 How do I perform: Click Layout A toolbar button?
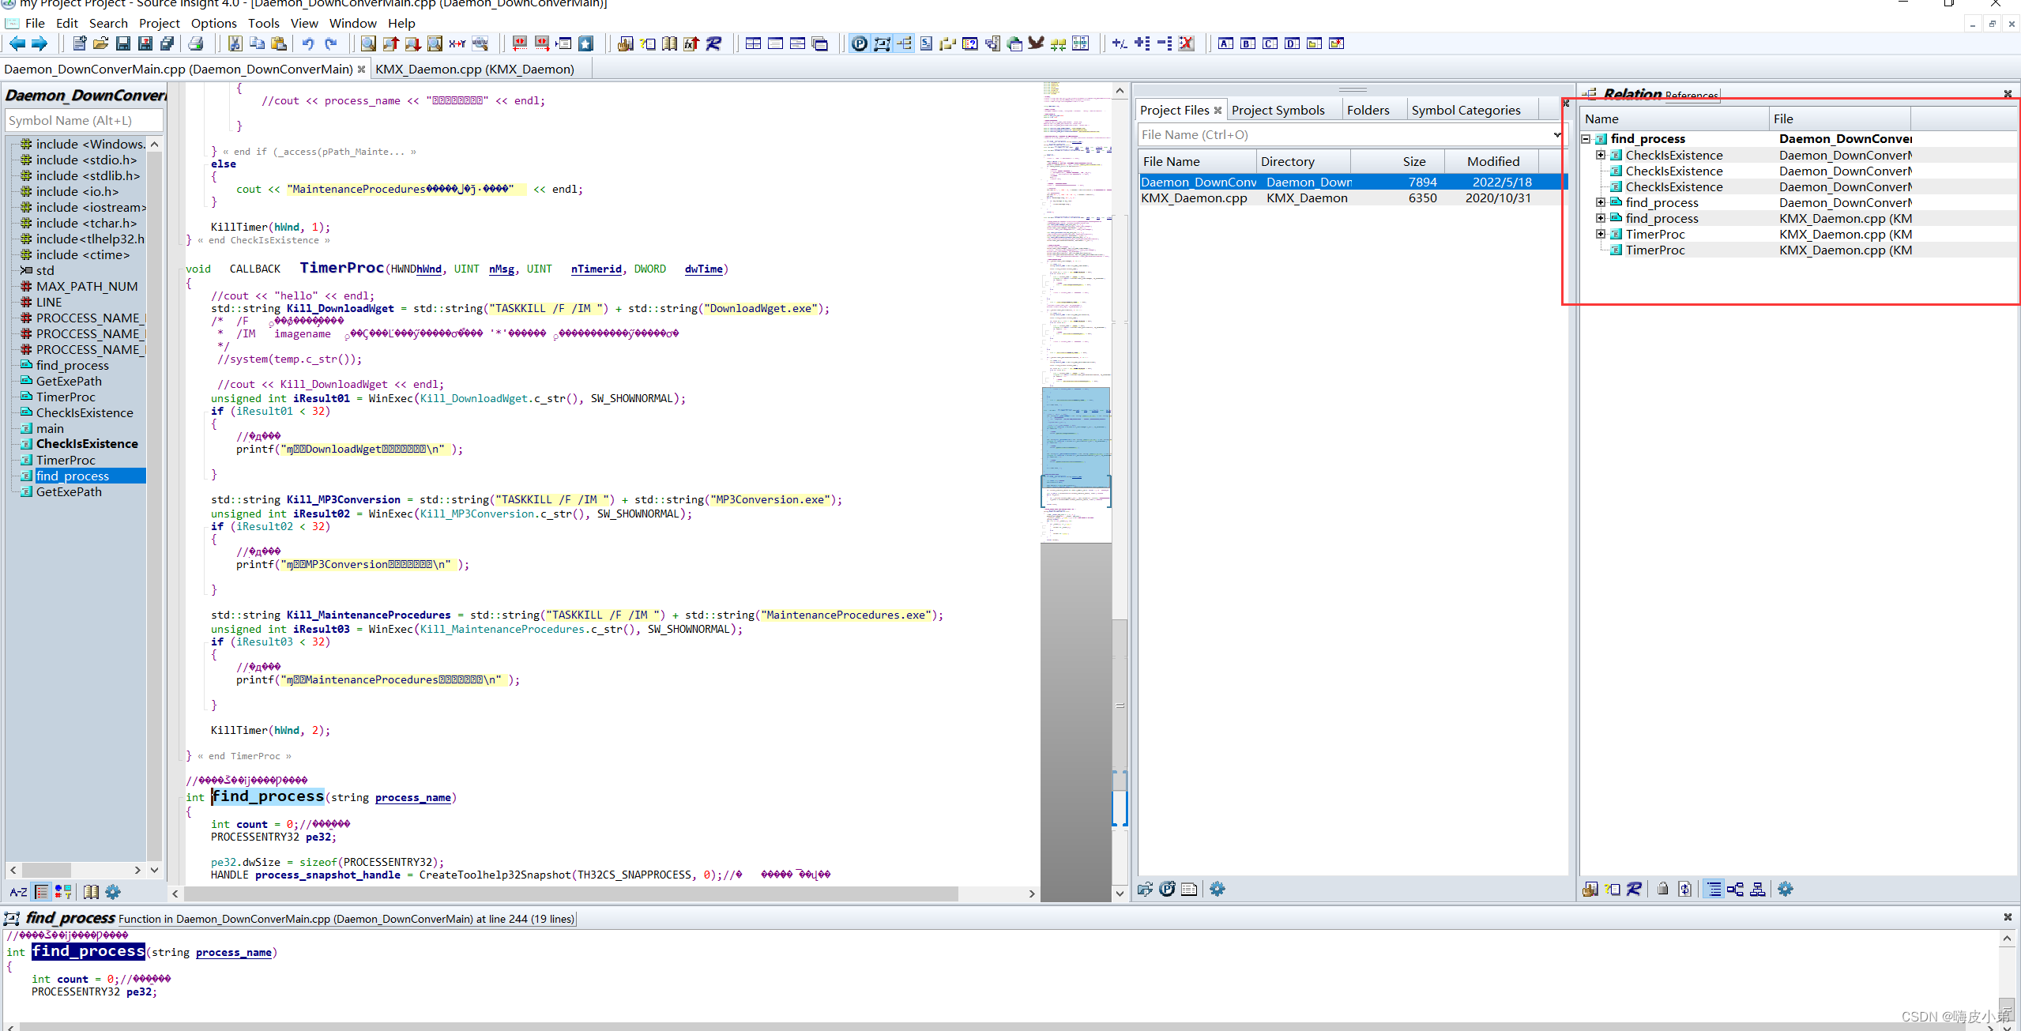1225,43
